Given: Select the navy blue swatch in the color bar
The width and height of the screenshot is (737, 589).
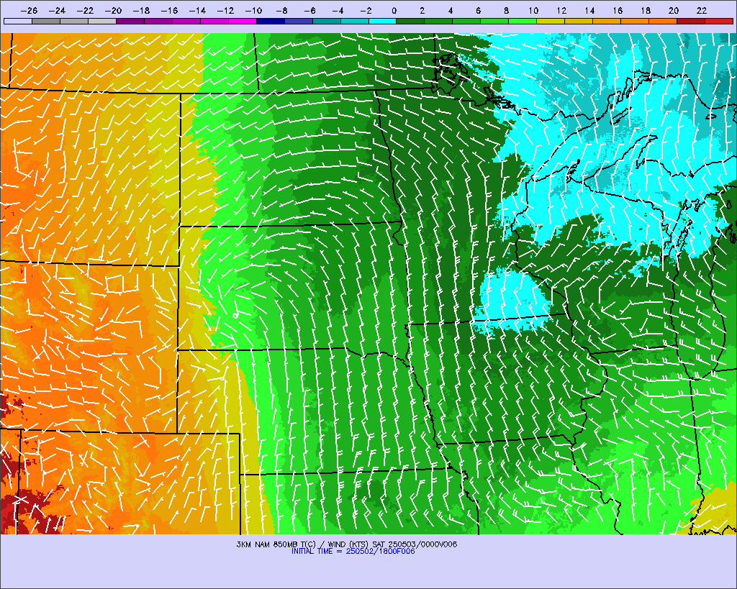Looking at the screenshot, I should 271,21.
